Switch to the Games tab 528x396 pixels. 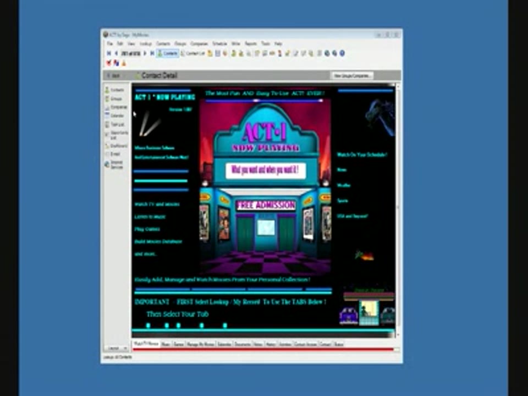[178, 344]
